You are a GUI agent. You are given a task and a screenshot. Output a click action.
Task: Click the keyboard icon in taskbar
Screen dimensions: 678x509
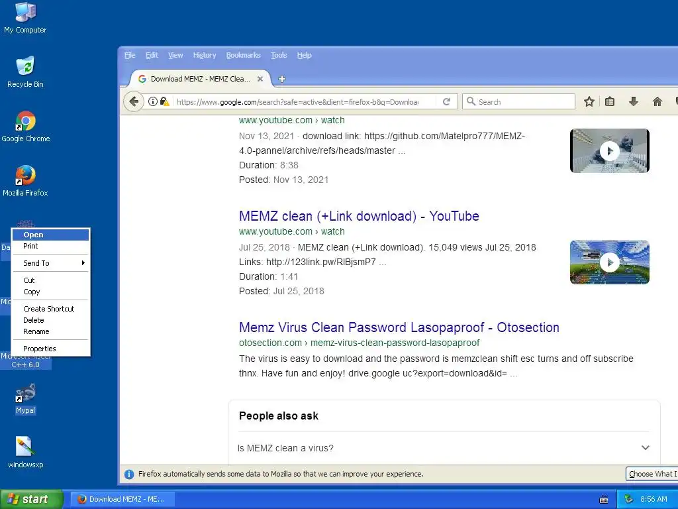coord(604,500)
